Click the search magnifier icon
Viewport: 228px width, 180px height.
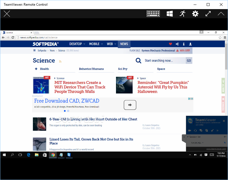point(138,61)
